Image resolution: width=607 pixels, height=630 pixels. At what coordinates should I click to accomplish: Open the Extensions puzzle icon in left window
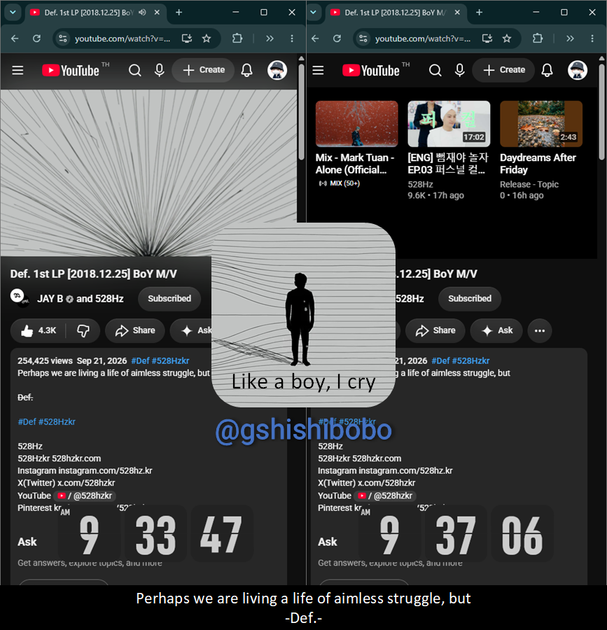(237, 38)
